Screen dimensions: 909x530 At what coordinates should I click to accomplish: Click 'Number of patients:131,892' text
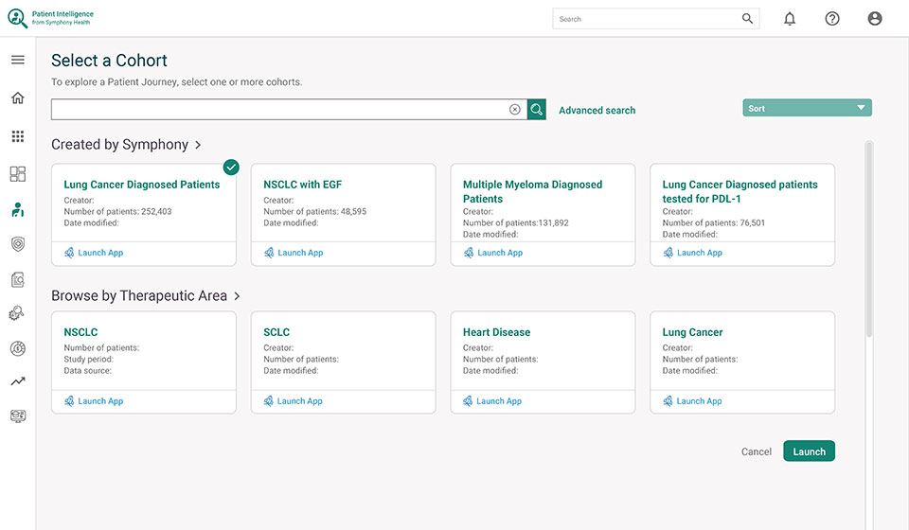point(515,222)
